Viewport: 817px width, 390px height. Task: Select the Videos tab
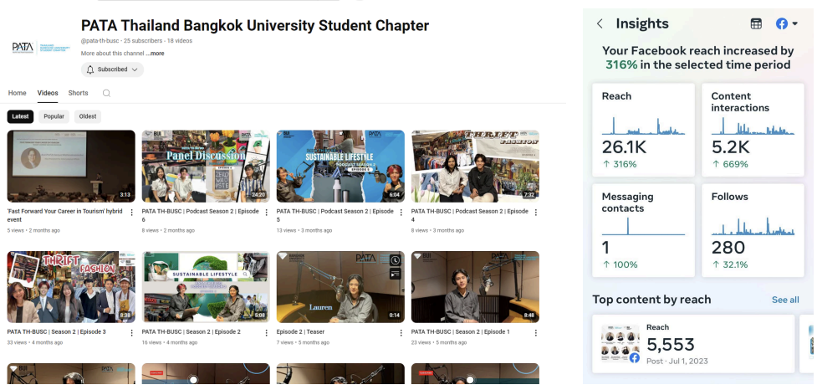48,93
